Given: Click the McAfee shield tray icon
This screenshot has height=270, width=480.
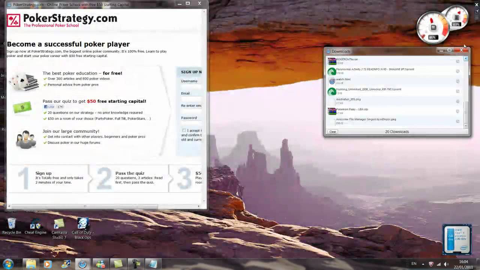Looking at the screenshot, I should point(430,264).
